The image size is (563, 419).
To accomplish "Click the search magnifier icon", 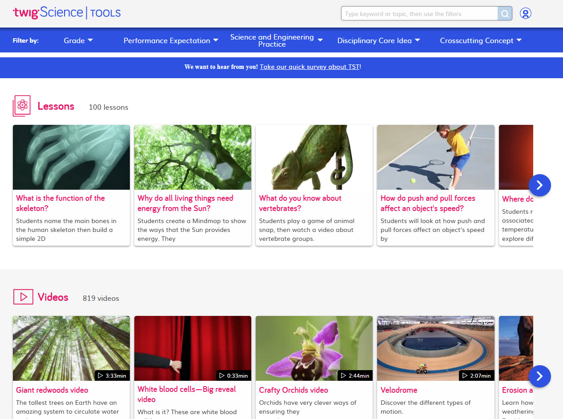I will (x=505, y=14).
